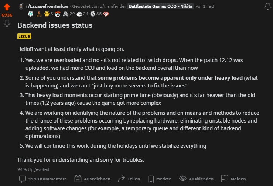Click the Silver award icon
The height and width of the screenshot is (186, 273).
click(x=92, y=14)
